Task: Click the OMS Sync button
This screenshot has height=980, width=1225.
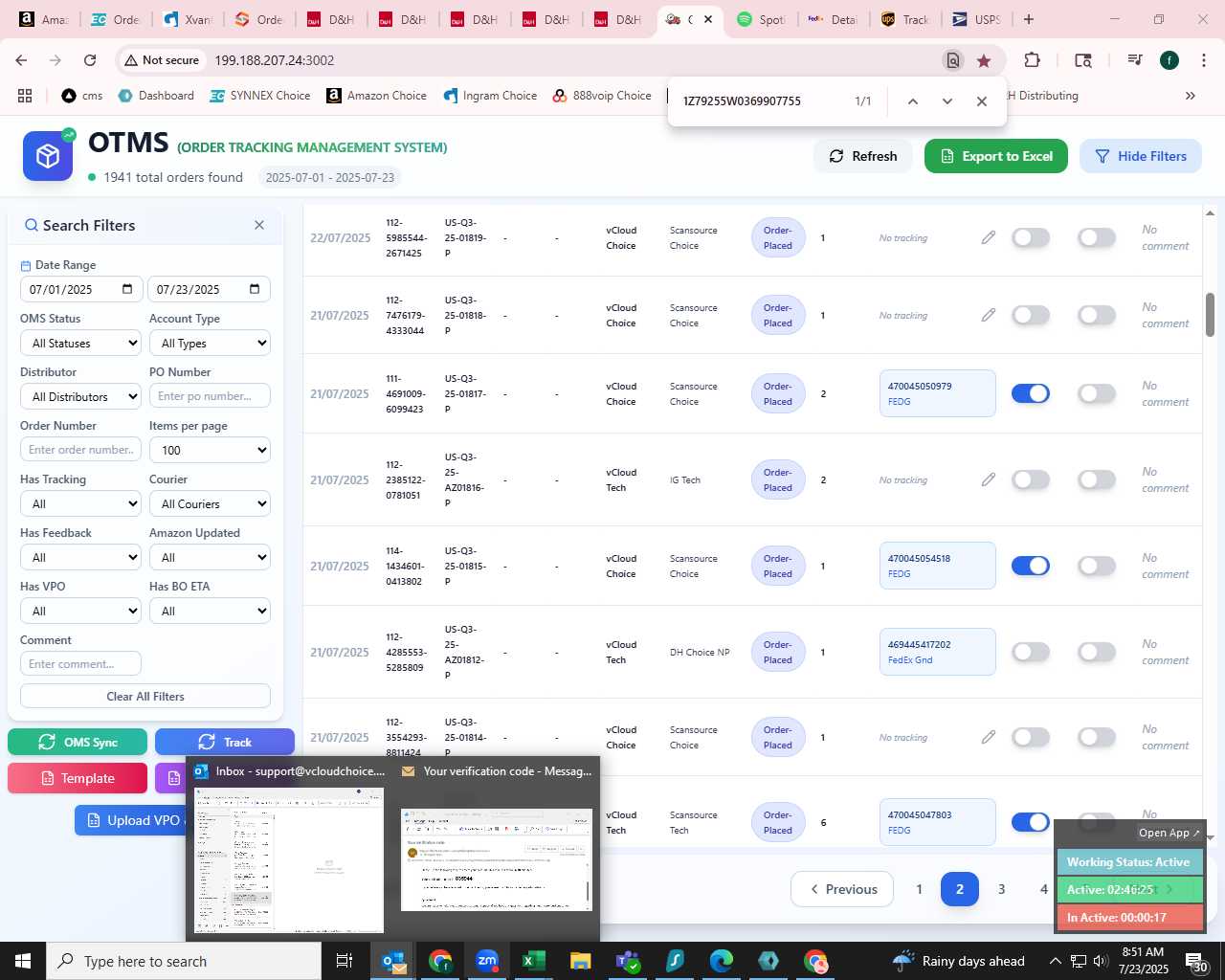Action: click(78, 742)
